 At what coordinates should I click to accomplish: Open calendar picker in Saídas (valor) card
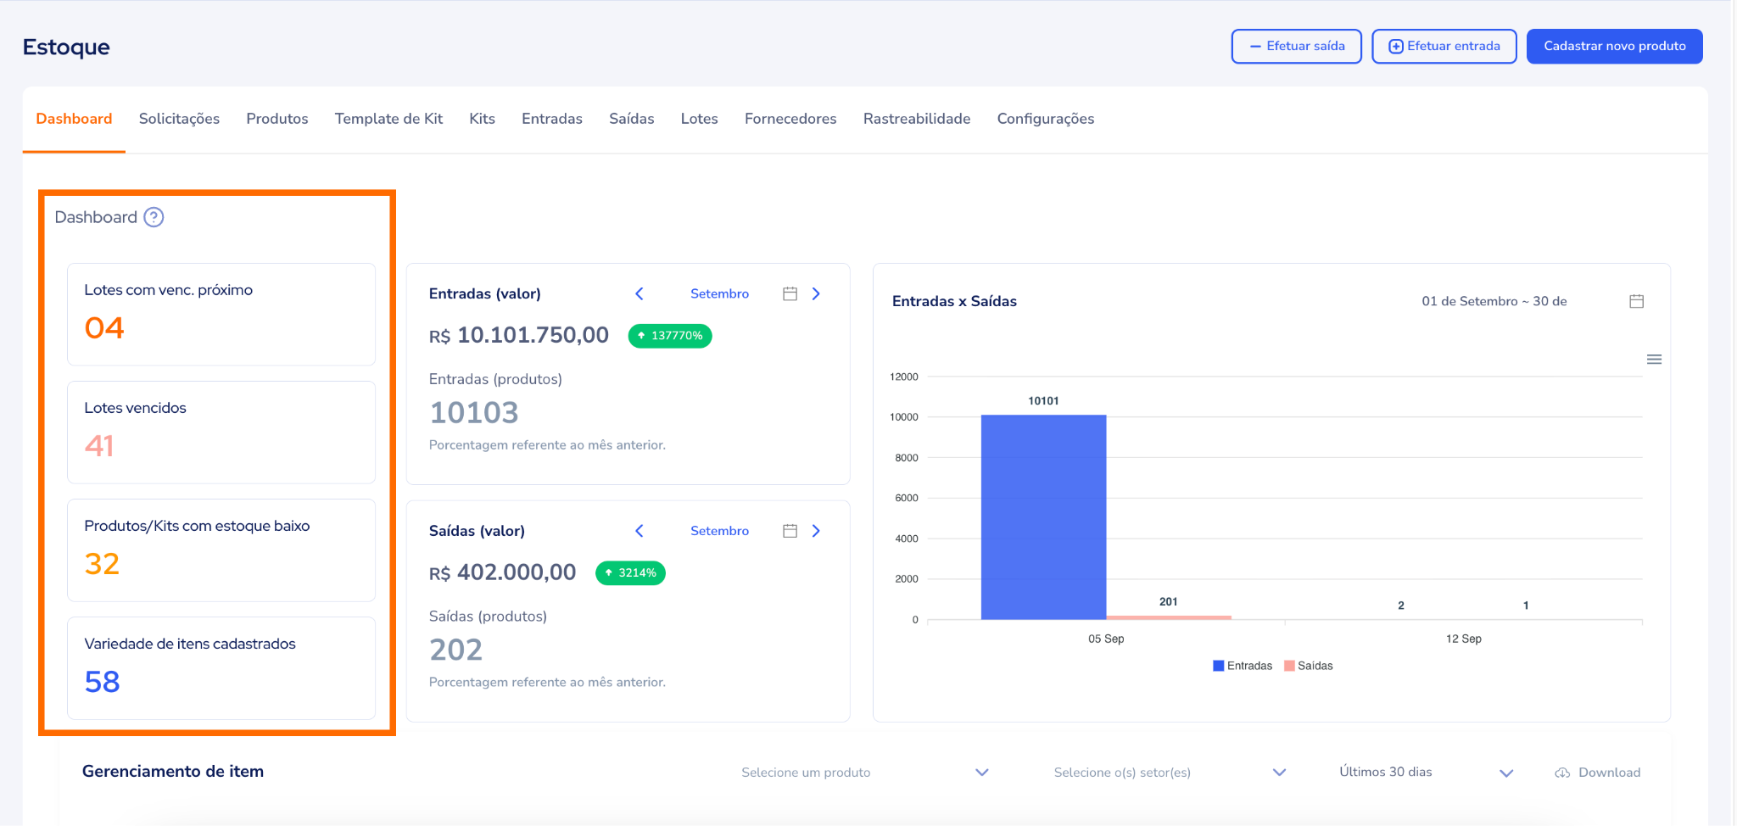coord(790,531)
